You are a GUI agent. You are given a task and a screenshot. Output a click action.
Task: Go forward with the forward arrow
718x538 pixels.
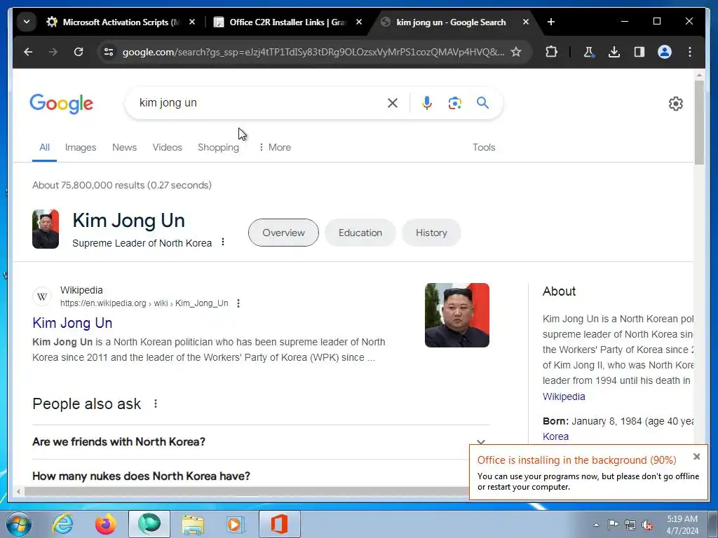click(53, 52)
